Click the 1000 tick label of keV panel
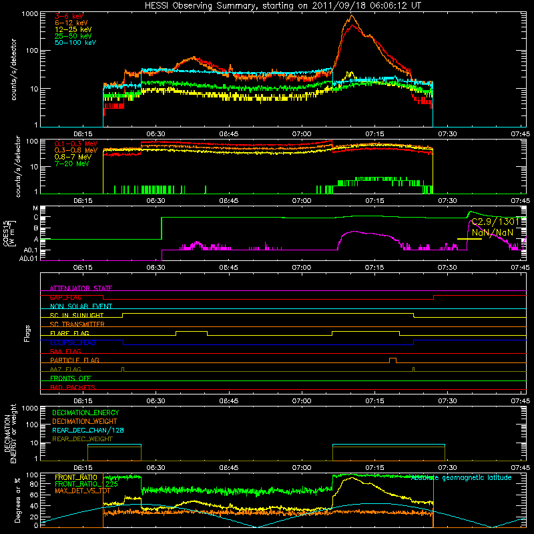This screenshot has height=534, width=534. tap(29, 13)
